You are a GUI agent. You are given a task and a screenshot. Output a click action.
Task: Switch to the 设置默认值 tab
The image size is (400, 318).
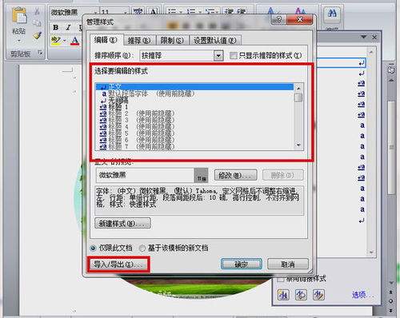215,41
